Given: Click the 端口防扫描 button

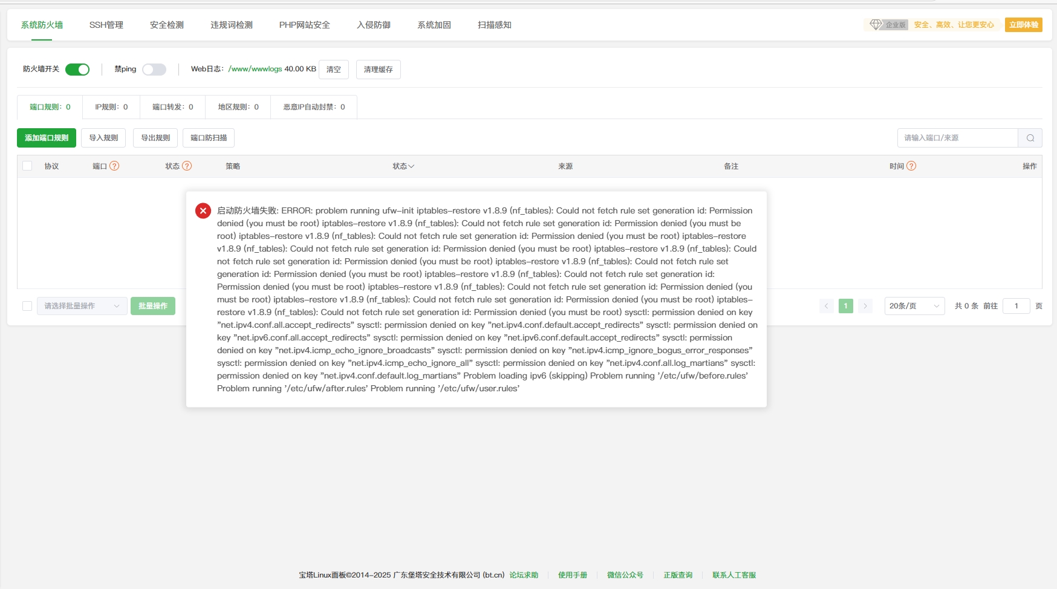Looking at the screenshot, I should 209,138.
